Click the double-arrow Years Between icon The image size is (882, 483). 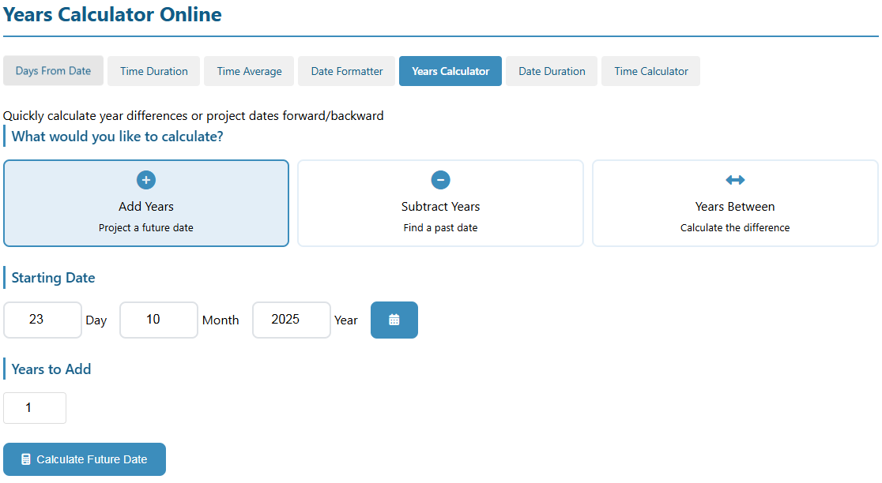(x=735, y=180)
